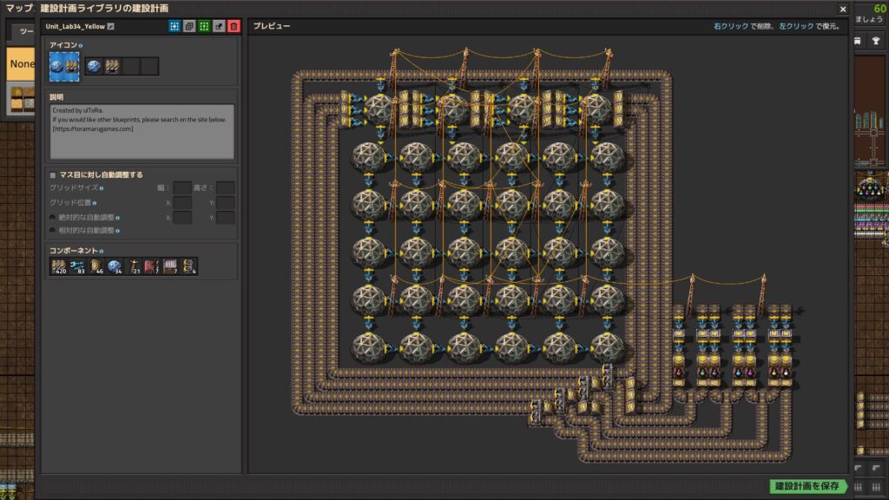
Task: Click the grid size 幅 width field
Action: pos(182,187)
